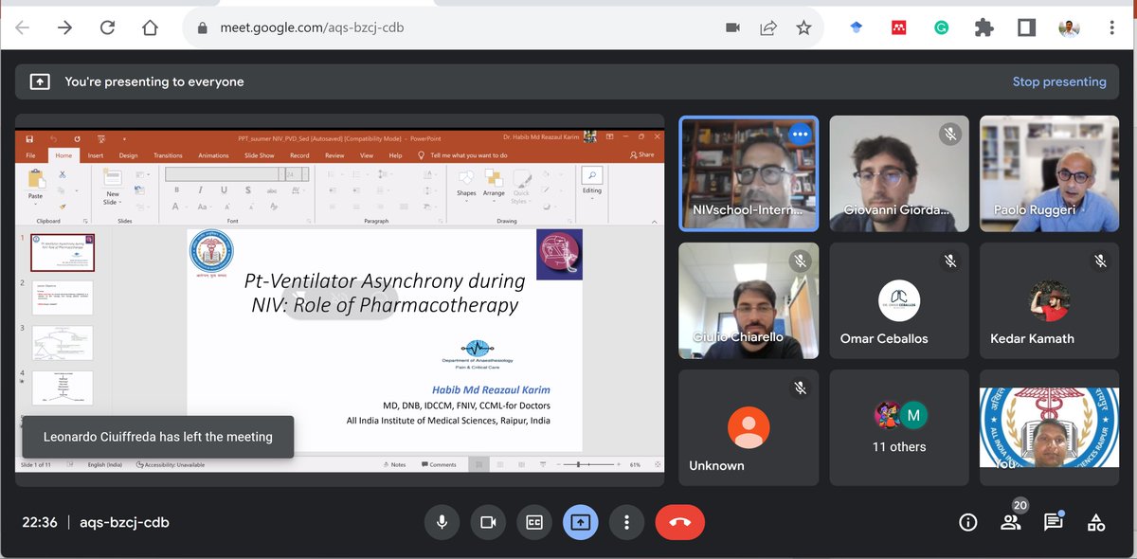
Task: Click Share in PowerPoint ribbon
Action: click(642, 154)
